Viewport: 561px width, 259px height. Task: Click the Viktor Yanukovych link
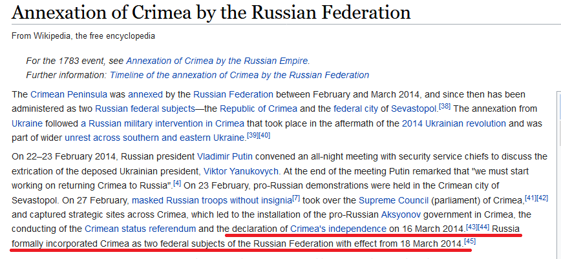click(x=240, y=171)
